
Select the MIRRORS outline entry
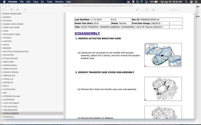[7, 48]
